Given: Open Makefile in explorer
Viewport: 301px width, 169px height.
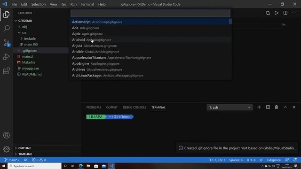Looking at the screenshot, I should (x=29, y=62).
